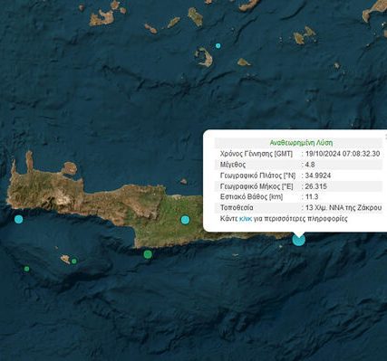The width and height of the screenshot is (387, 361).
Task: Click the small green marker southwest of Gavdos
Action: pos(26,269)
